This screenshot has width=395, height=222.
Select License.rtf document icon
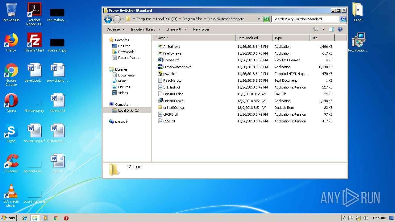tap(160, 60)
